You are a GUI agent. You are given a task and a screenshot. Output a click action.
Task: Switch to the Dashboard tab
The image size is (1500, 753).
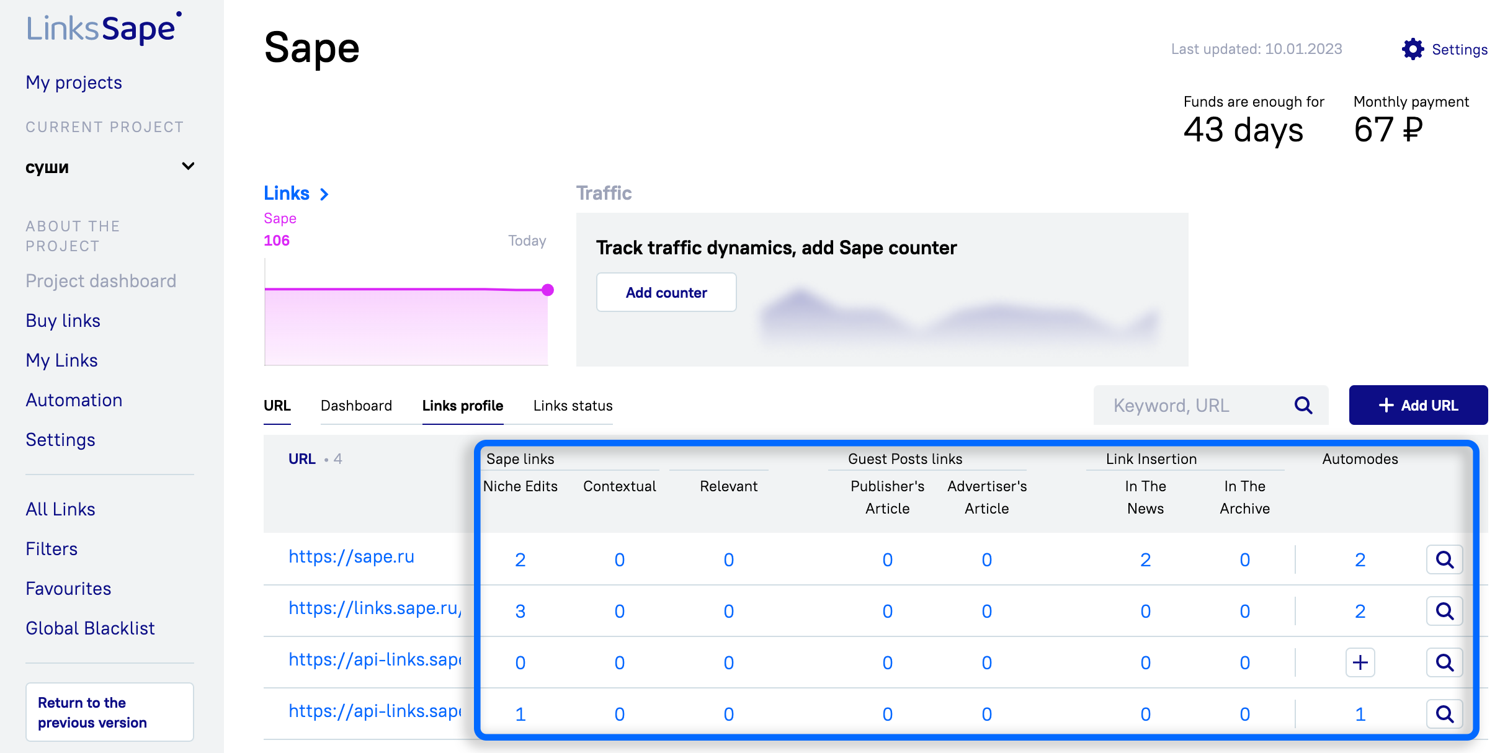click(x=356, y=406)
